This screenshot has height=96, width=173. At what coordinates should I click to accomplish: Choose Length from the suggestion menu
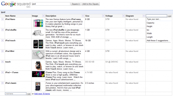pos(150,37)
